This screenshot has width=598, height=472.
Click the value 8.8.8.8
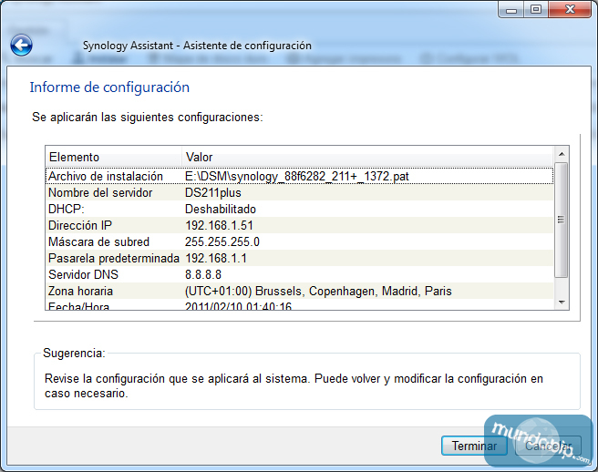pos(203,274)
